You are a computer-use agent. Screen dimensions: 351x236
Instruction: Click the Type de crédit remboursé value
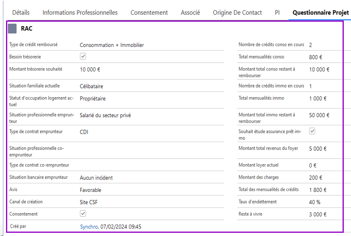[112, 45]
